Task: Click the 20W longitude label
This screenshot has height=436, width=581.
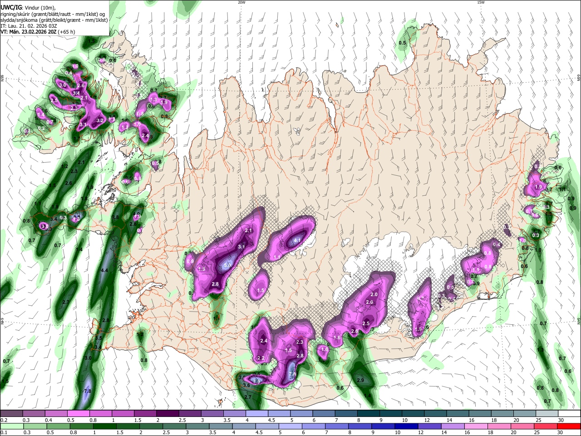Action: (241, 2)
